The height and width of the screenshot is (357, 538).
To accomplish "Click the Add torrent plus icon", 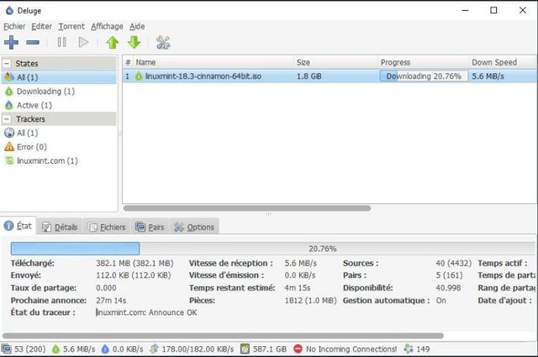I will coord(11,42).
